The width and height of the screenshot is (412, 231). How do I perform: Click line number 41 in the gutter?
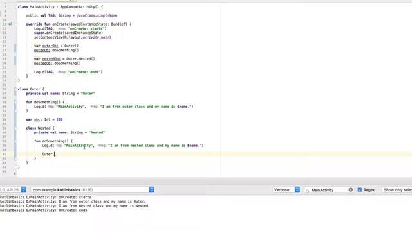[x=5, y=154]
